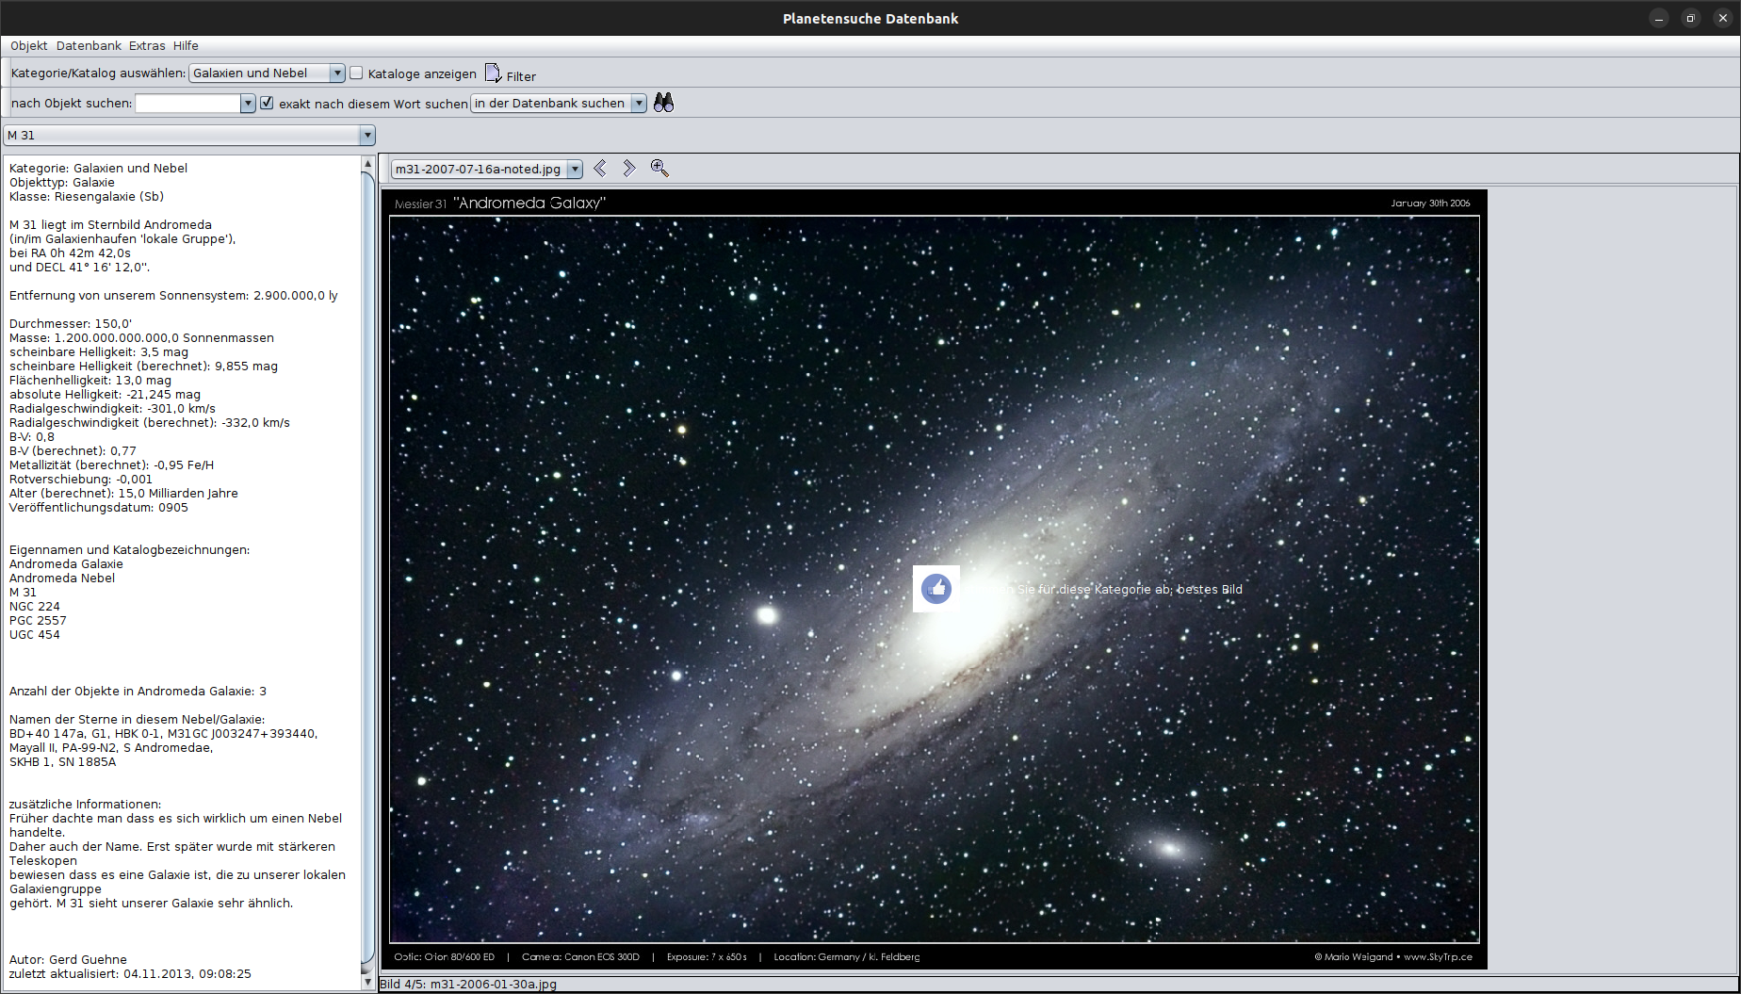
Task: Click the magnifier zoom image icon
Action: coord(659,169)
